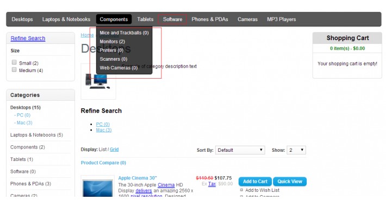This screenshot has width=386, height=206.
Task: Open Laptops & Notebooks menu
Action: [66, 19]
